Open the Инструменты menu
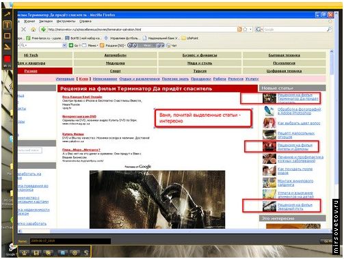Screen dimensions: 344x259 [66, 21]
